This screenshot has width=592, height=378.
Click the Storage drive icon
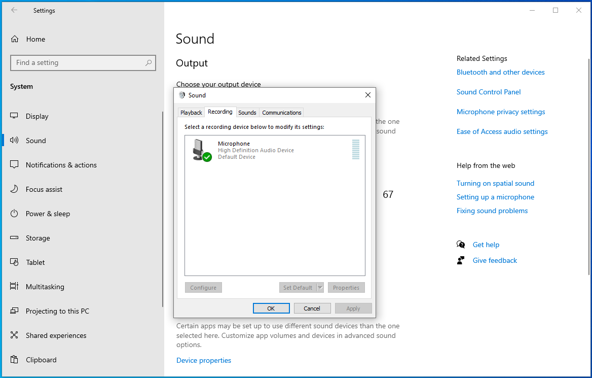pos(14,238)
